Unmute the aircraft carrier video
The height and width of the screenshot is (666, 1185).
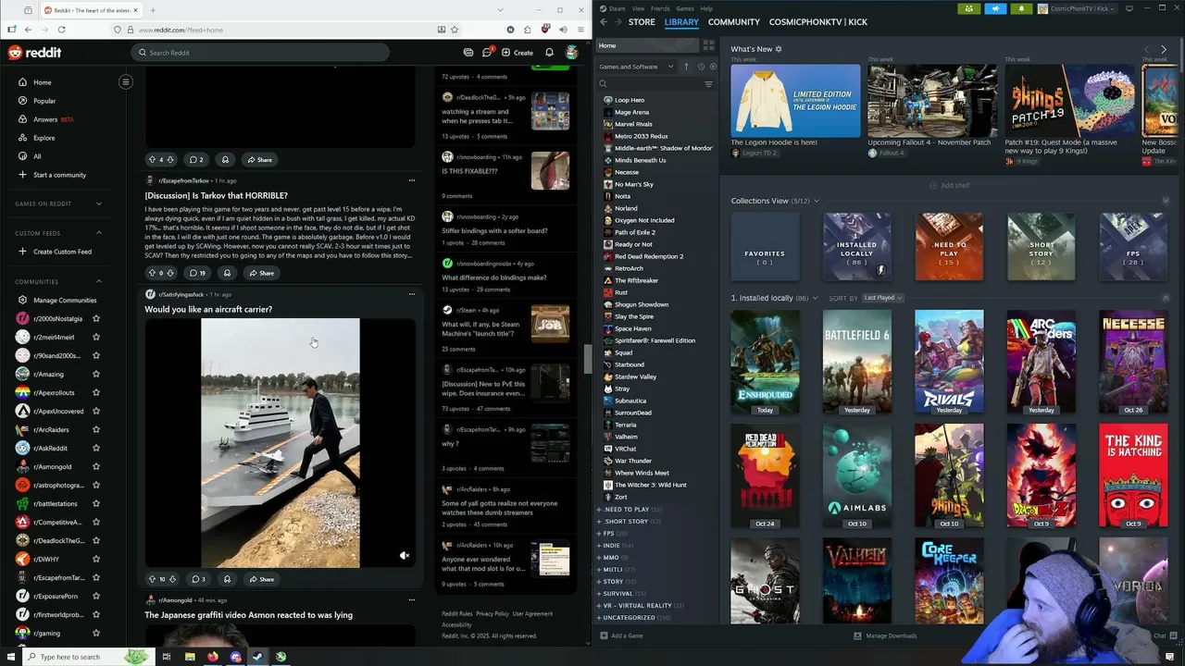coord(405,556)
